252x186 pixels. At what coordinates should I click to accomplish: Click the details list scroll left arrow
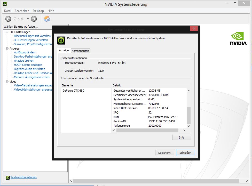point(114,131)
